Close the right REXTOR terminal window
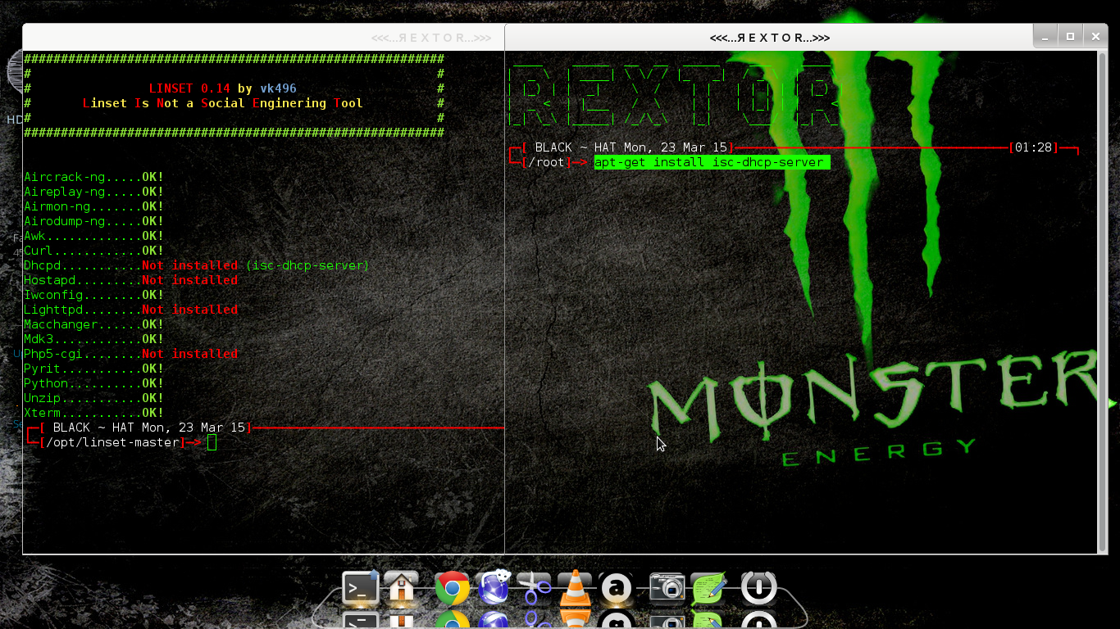The height and width of the screenshot is (629, 1120). (x=1095, y=37)
